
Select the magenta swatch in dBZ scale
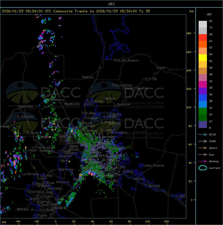(x=203, y=84)
